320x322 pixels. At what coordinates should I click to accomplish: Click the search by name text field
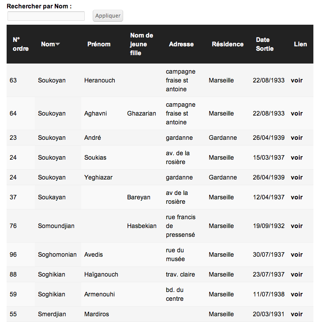pyautogui.click(x=46, y=16)
